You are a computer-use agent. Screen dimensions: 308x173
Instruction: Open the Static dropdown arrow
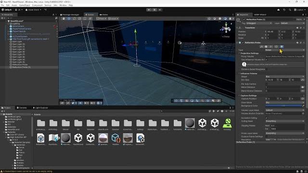tap(304, 19)
